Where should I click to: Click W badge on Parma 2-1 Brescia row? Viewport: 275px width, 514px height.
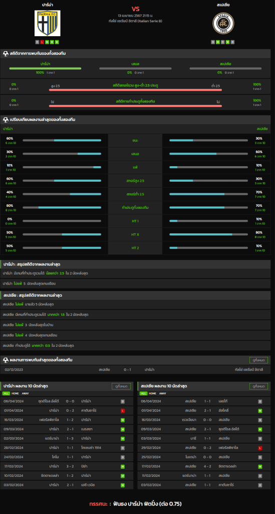click(123, 429)
